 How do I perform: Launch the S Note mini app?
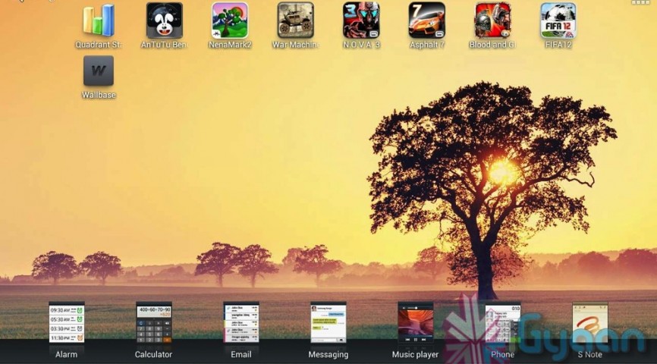point(589,322)
